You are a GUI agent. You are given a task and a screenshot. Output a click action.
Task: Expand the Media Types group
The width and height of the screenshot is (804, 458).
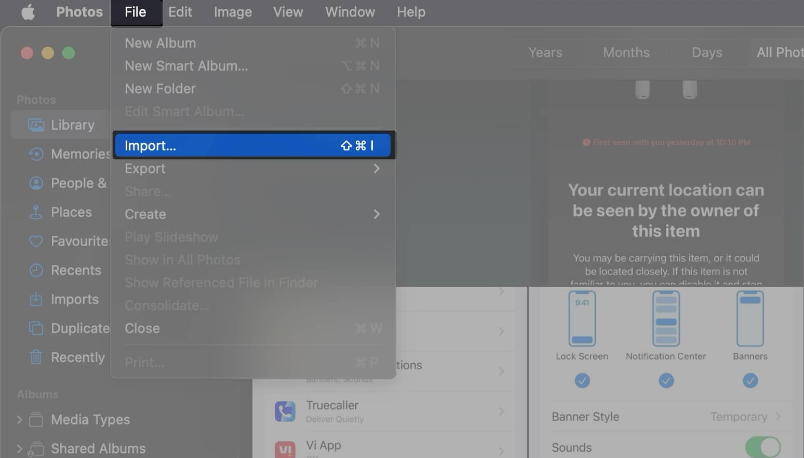pos(19,420)
